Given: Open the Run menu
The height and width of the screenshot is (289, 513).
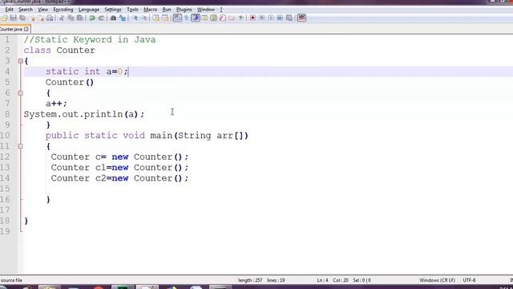Looking at the screenshot, I should pos(167,10).
